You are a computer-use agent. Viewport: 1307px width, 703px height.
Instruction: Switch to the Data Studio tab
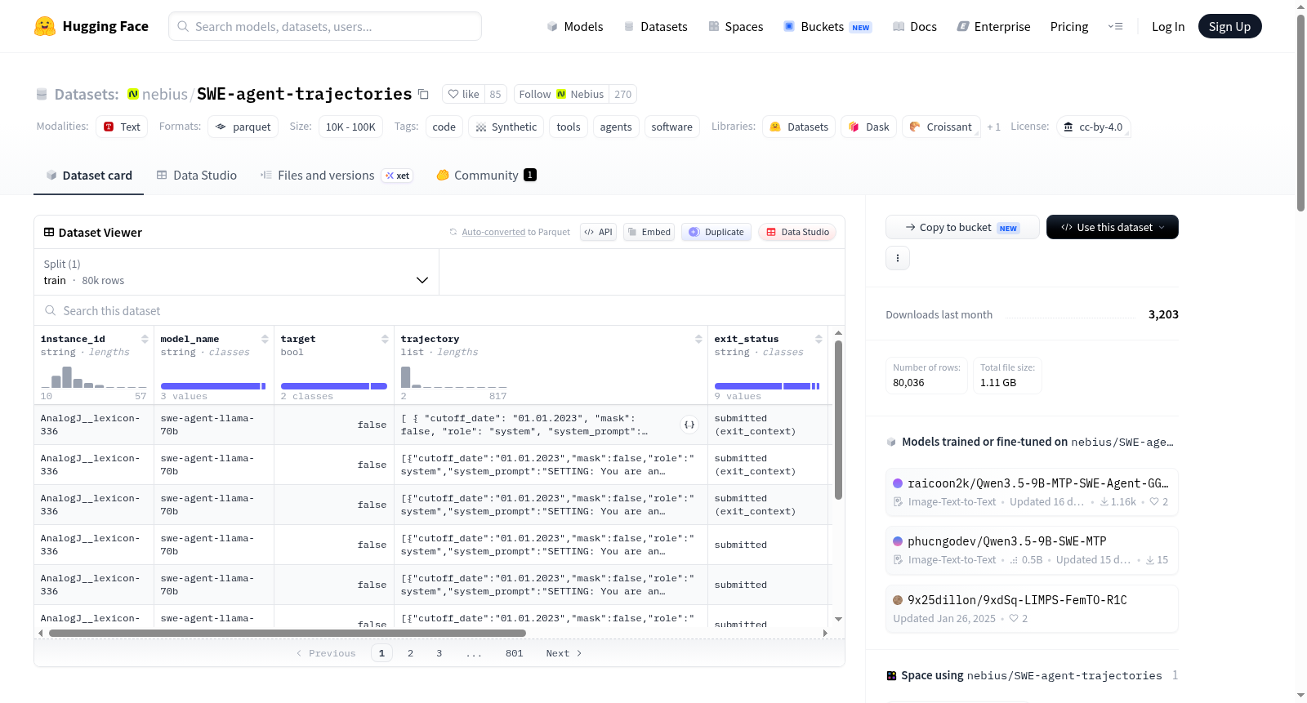pyautogui.click(x=197, y=175)
